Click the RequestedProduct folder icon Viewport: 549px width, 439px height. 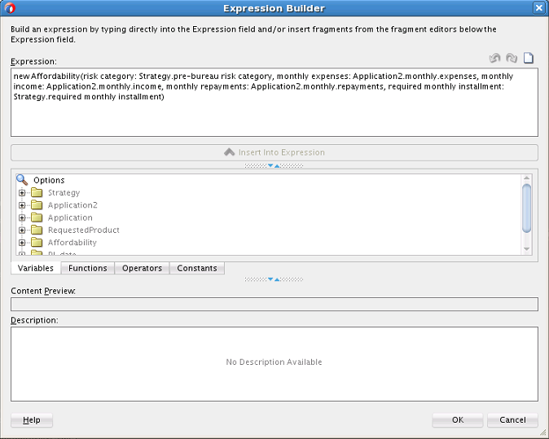(x=37, y=230)
